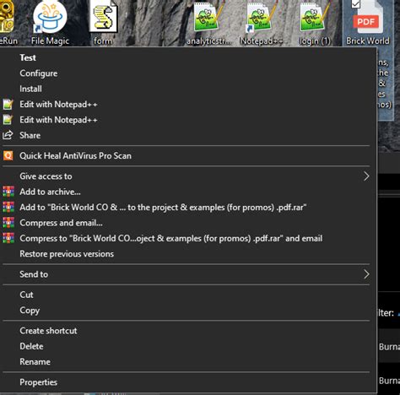Viewport: 400px width, 395px height.
Task: Expand the Send to submenu arrow
Action: pos(366,274)
